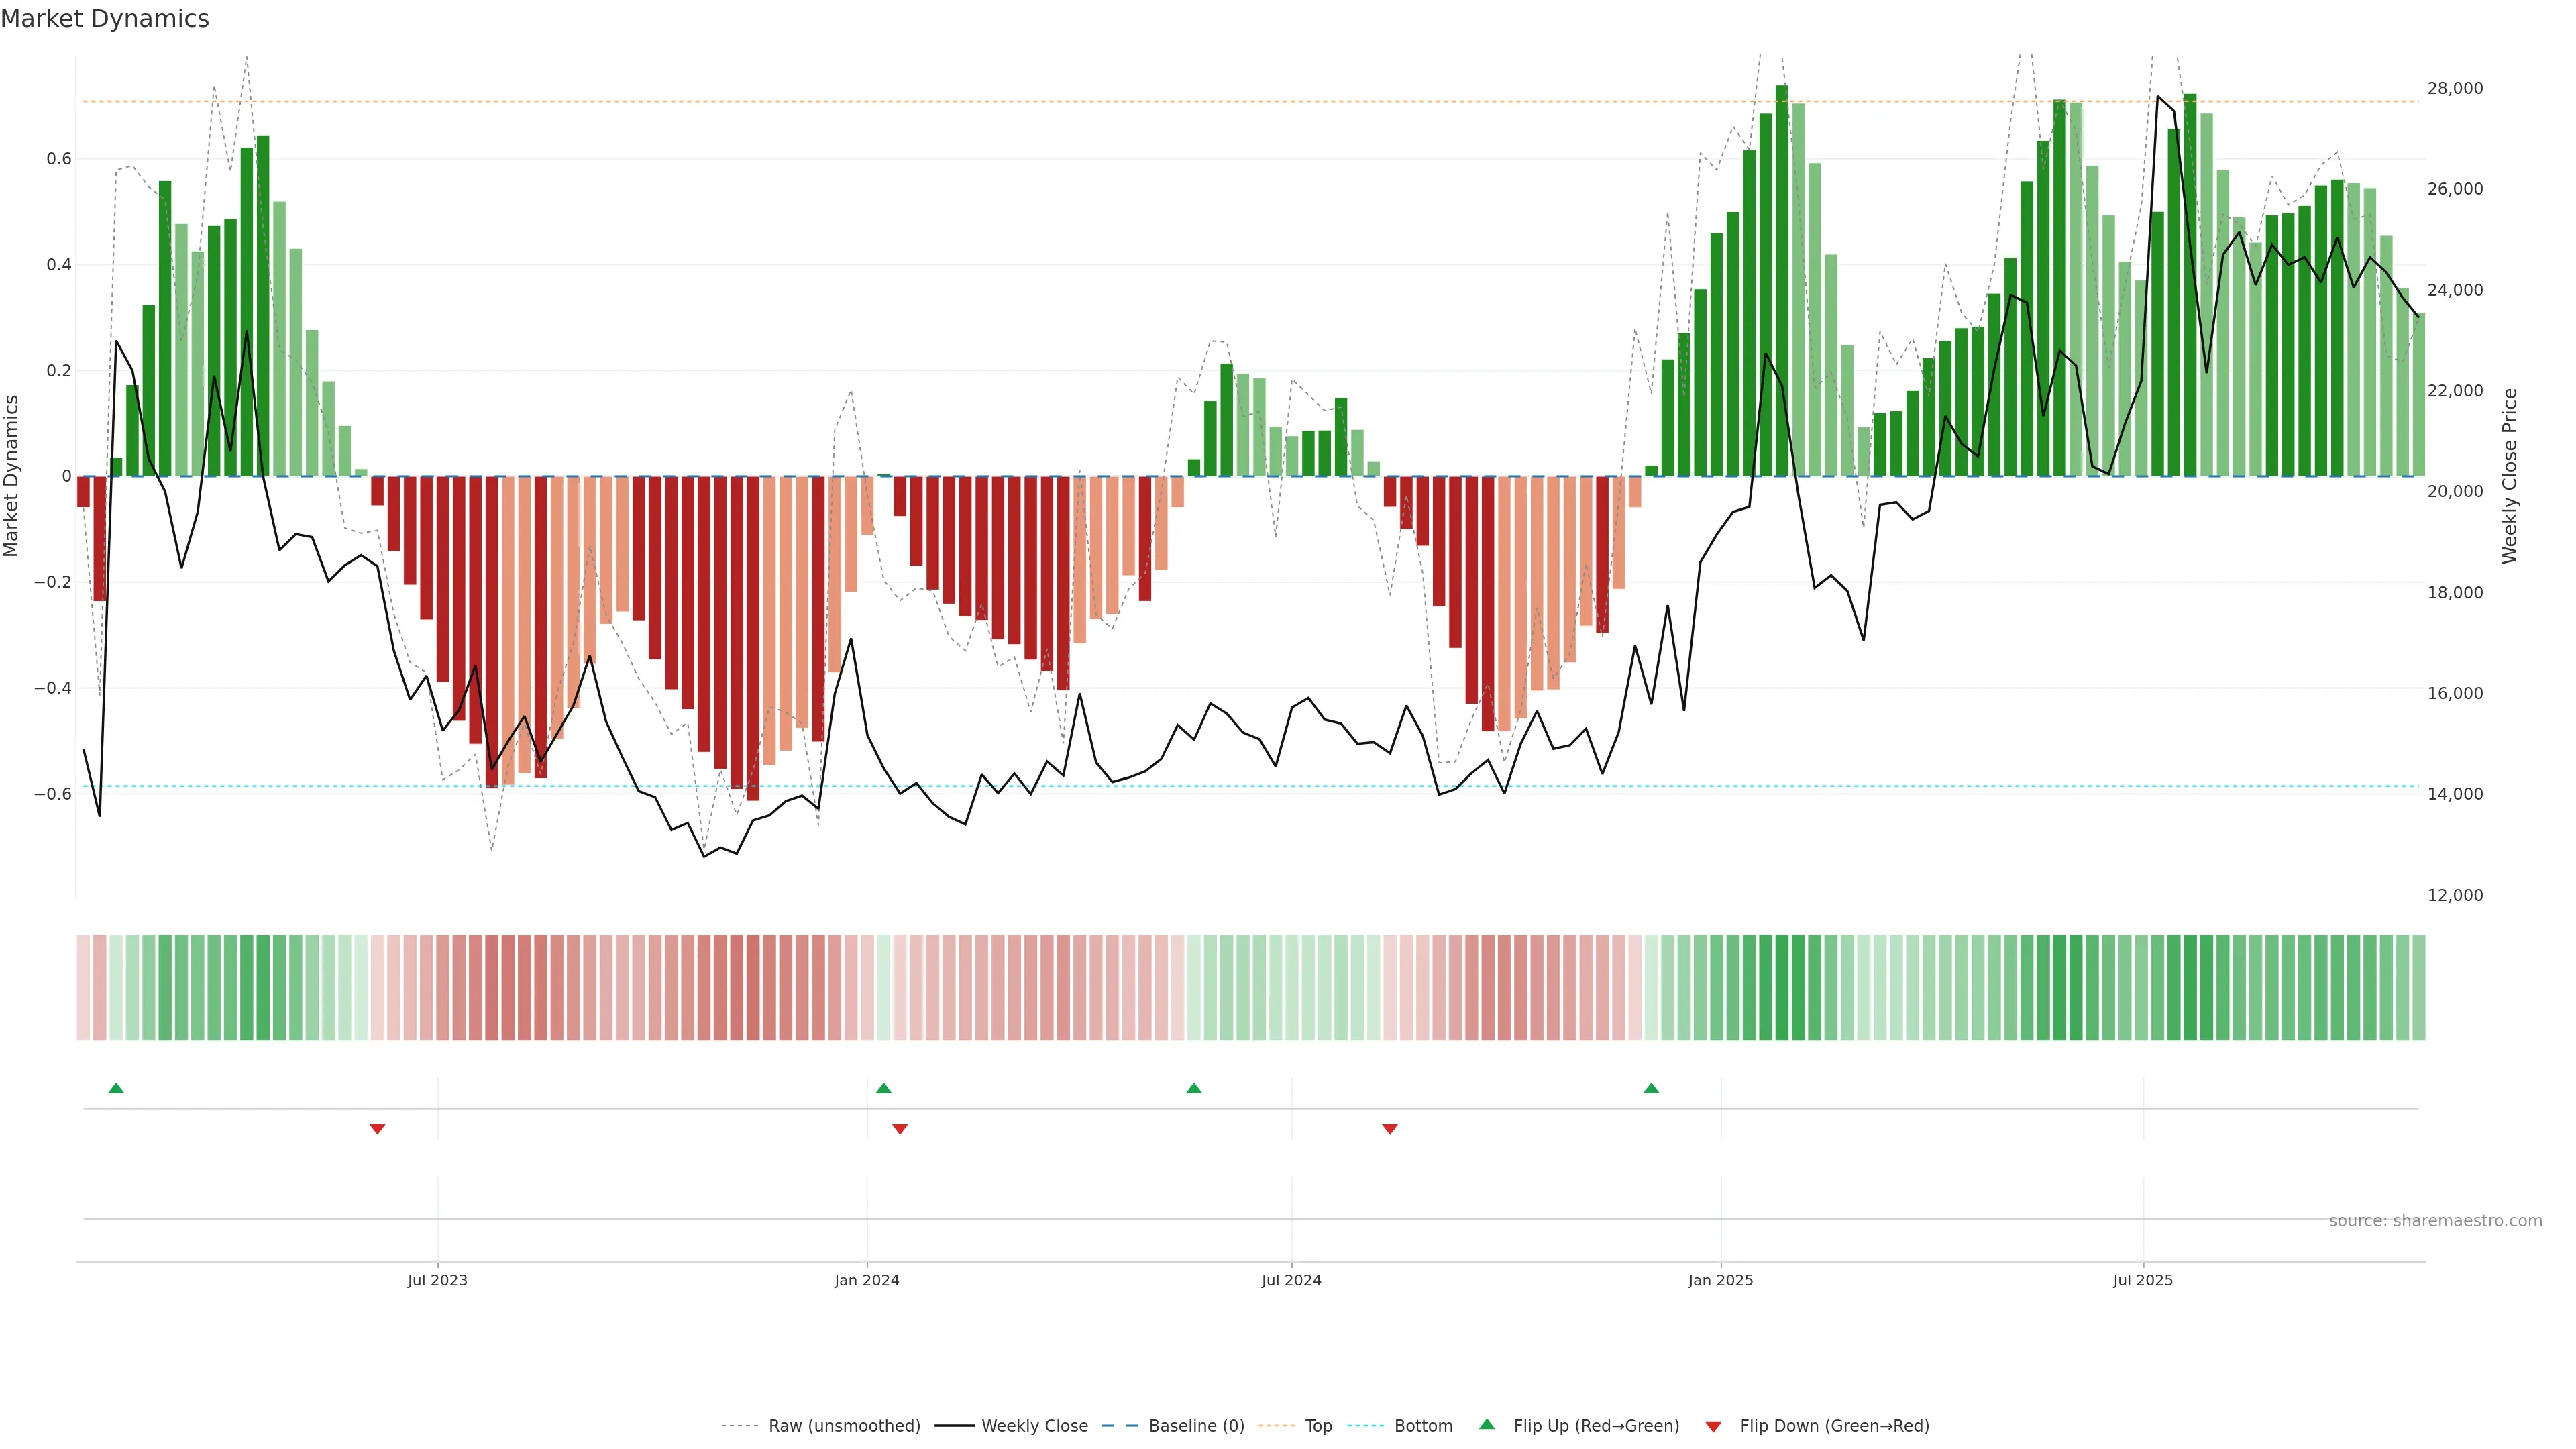Toggle the Flip Down (Green→Red) legend entry
Screen dimensions: 2576x1449
pos(1834,1426)
